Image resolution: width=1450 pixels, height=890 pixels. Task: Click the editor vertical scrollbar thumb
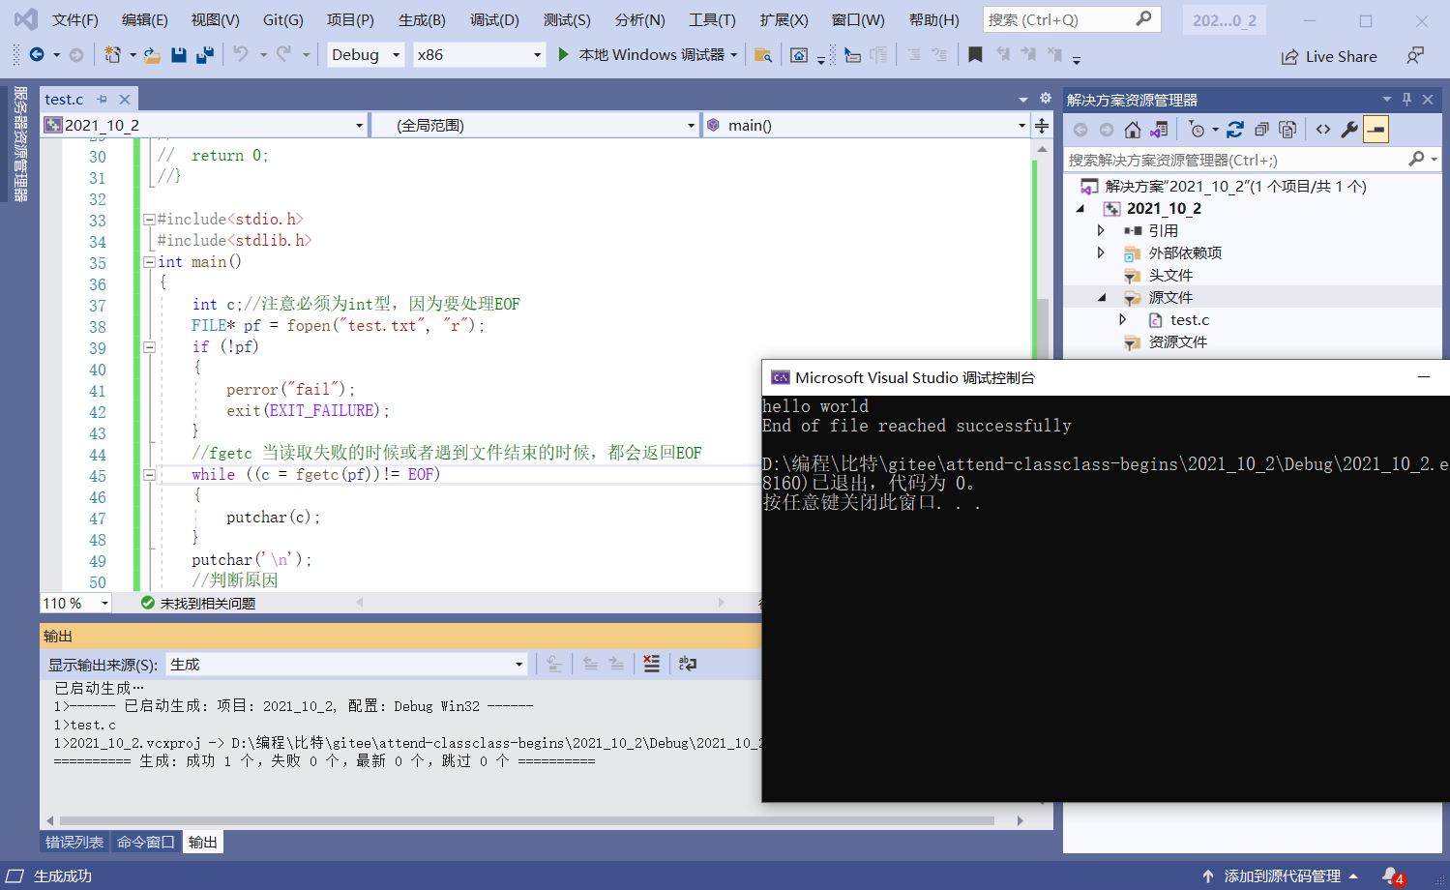pos(1042,329)
